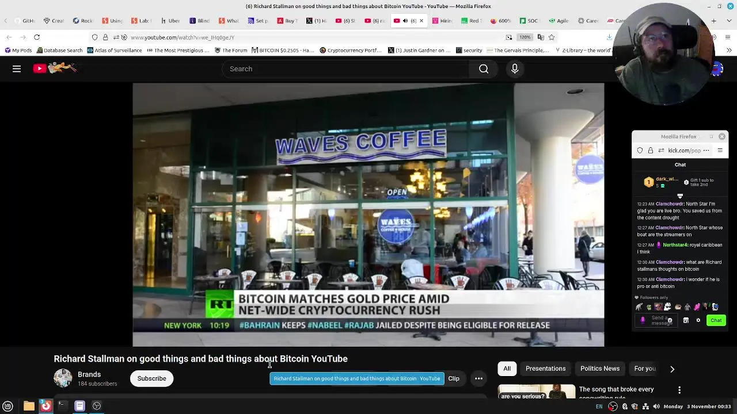The height and width of the screenshot is (414, 737).
Task: Switch to the Hiring tab
Action: (442, 21)
